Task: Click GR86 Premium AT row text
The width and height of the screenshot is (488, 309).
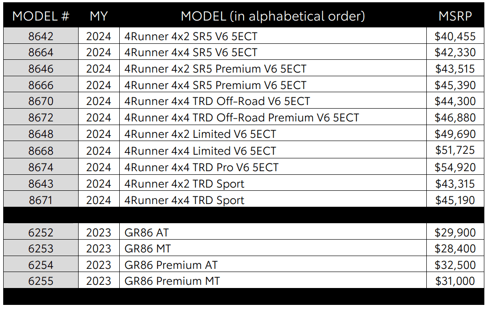Action: pos(171,265)
